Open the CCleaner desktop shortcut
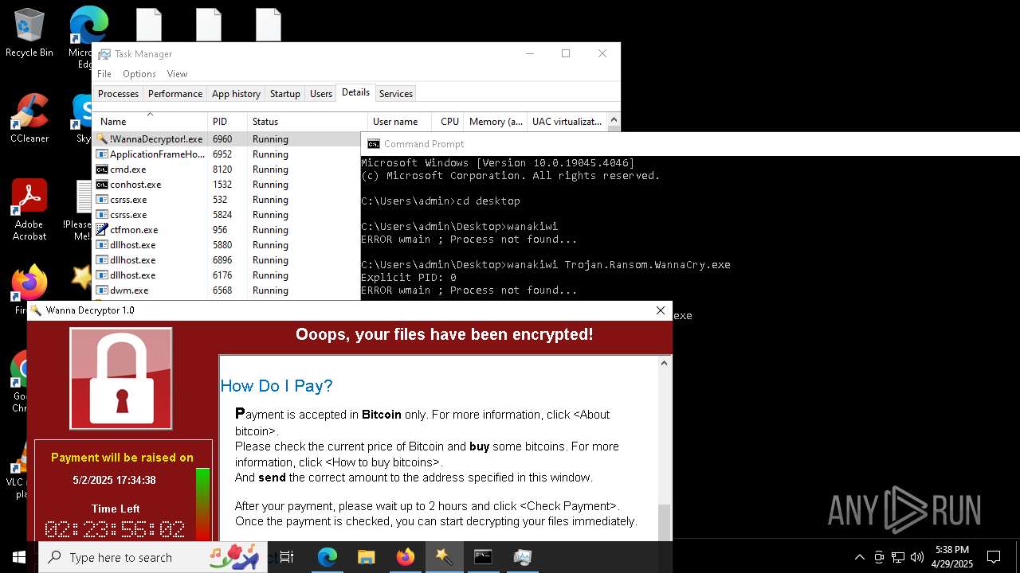The height and width of the screenshot is (573, 1020). pyautogui.click(x=29, y=119)
